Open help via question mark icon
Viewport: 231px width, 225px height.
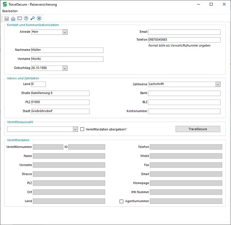coord(26,19)
